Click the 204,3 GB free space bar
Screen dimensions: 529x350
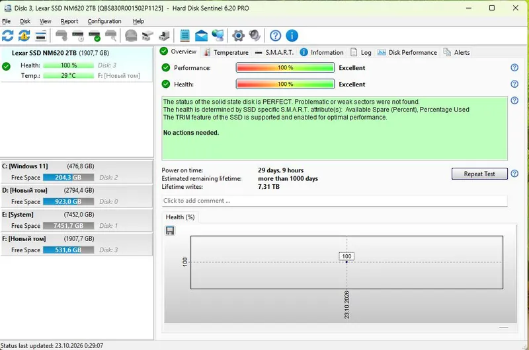coord(69,178)
